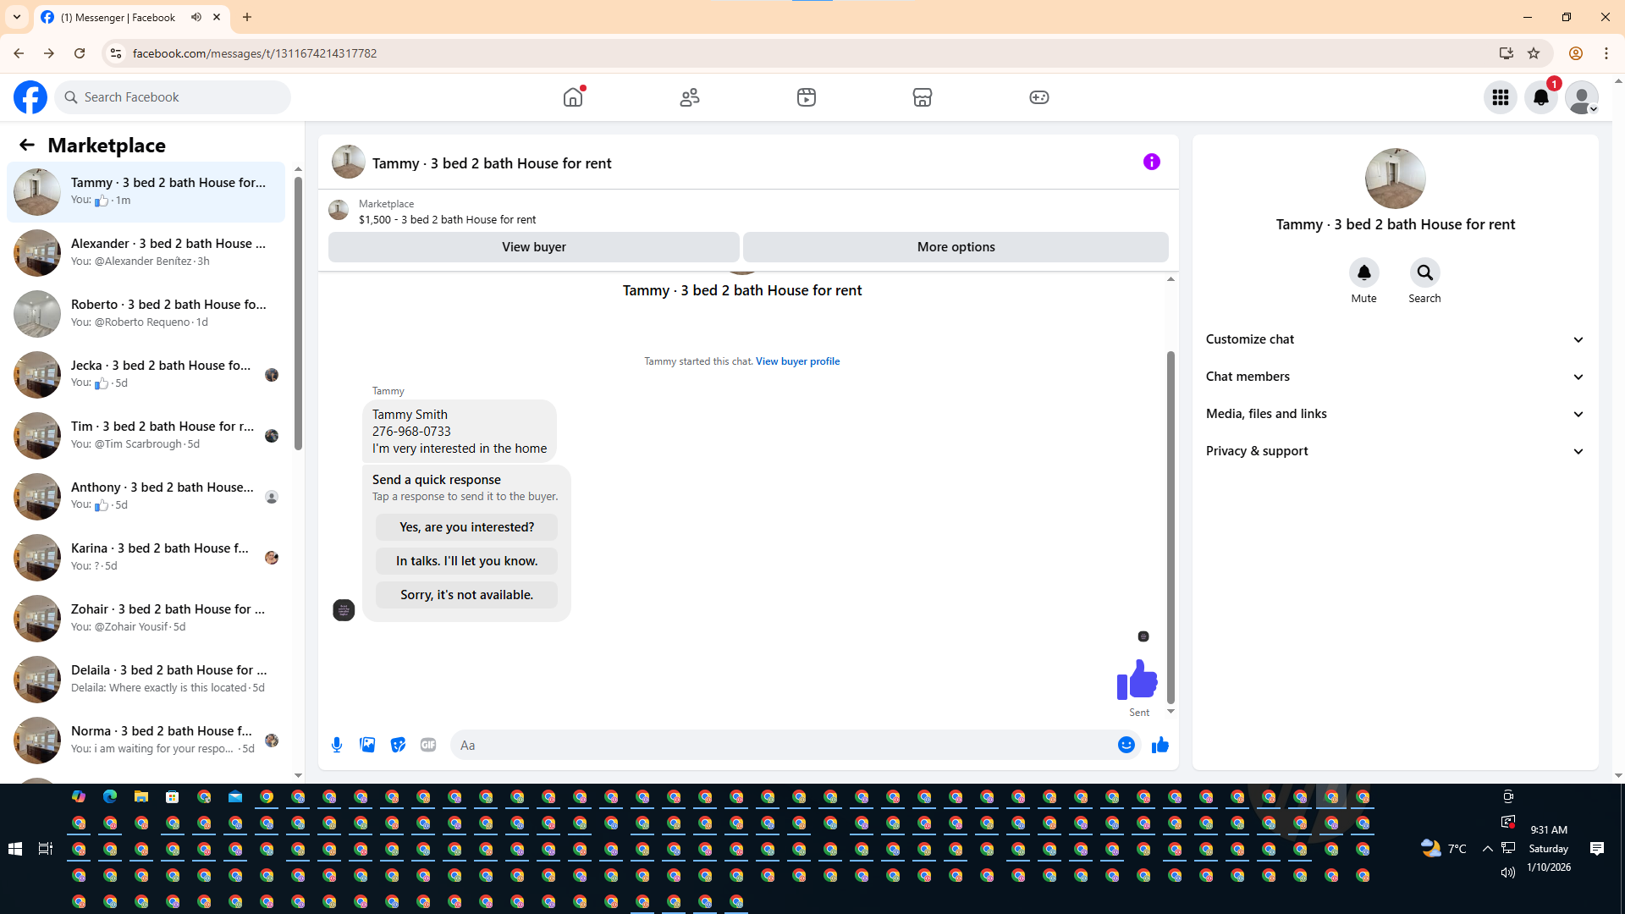Expand the Chat members section
The image size is (1625, 914).
tap(1395, 377)
